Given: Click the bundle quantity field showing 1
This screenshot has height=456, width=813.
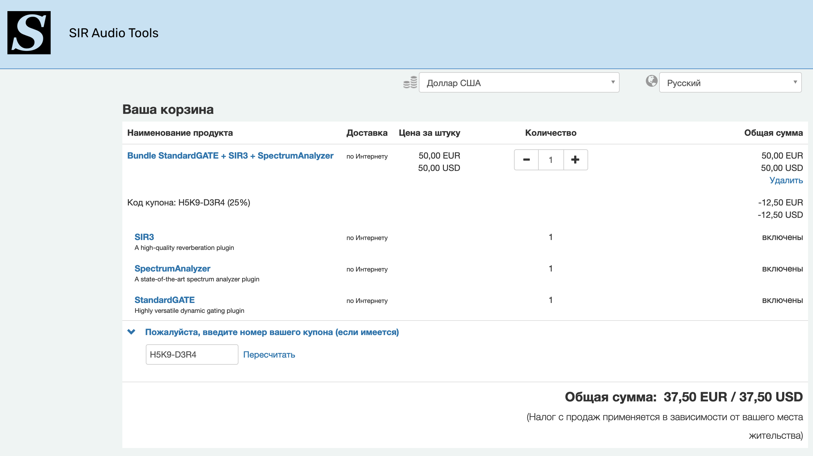Looking at the screenshot, I should [x=551, y=160].
